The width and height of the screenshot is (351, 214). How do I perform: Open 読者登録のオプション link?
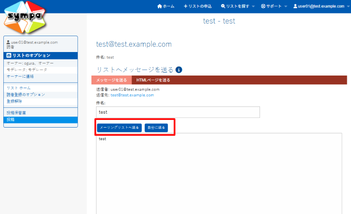coord(26,95)
